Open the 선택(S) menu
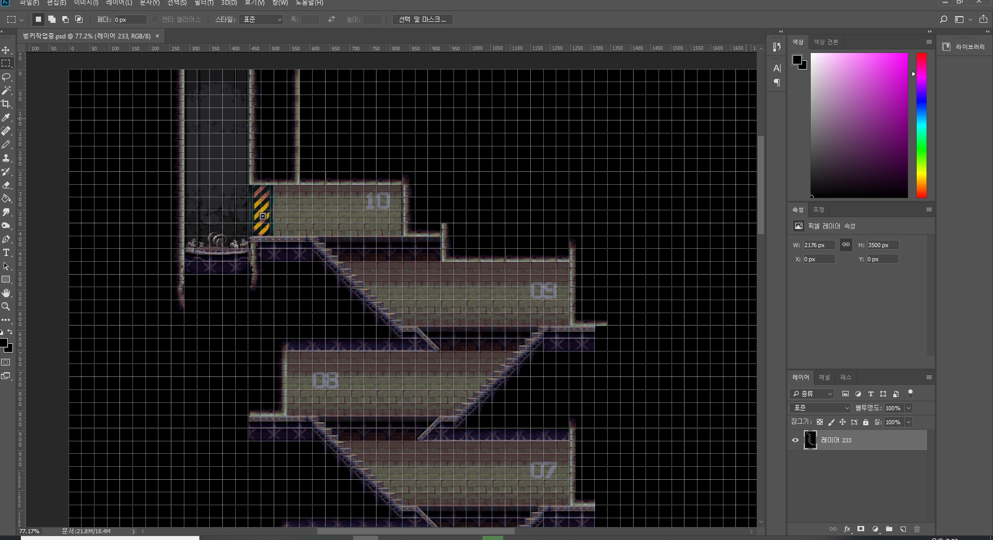The image size is (993, 540). tap(177, 3)
